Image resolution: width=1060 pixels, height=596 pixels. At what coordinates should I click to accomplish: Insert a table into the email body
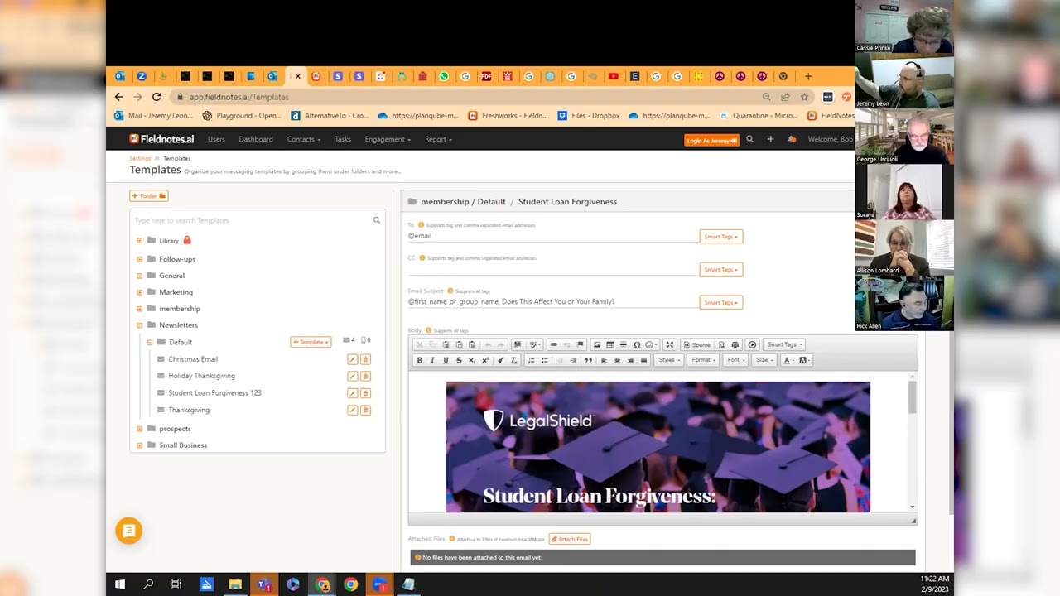(610, 344)
